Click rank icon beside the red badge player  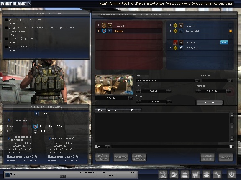click(x=181, y=42)
